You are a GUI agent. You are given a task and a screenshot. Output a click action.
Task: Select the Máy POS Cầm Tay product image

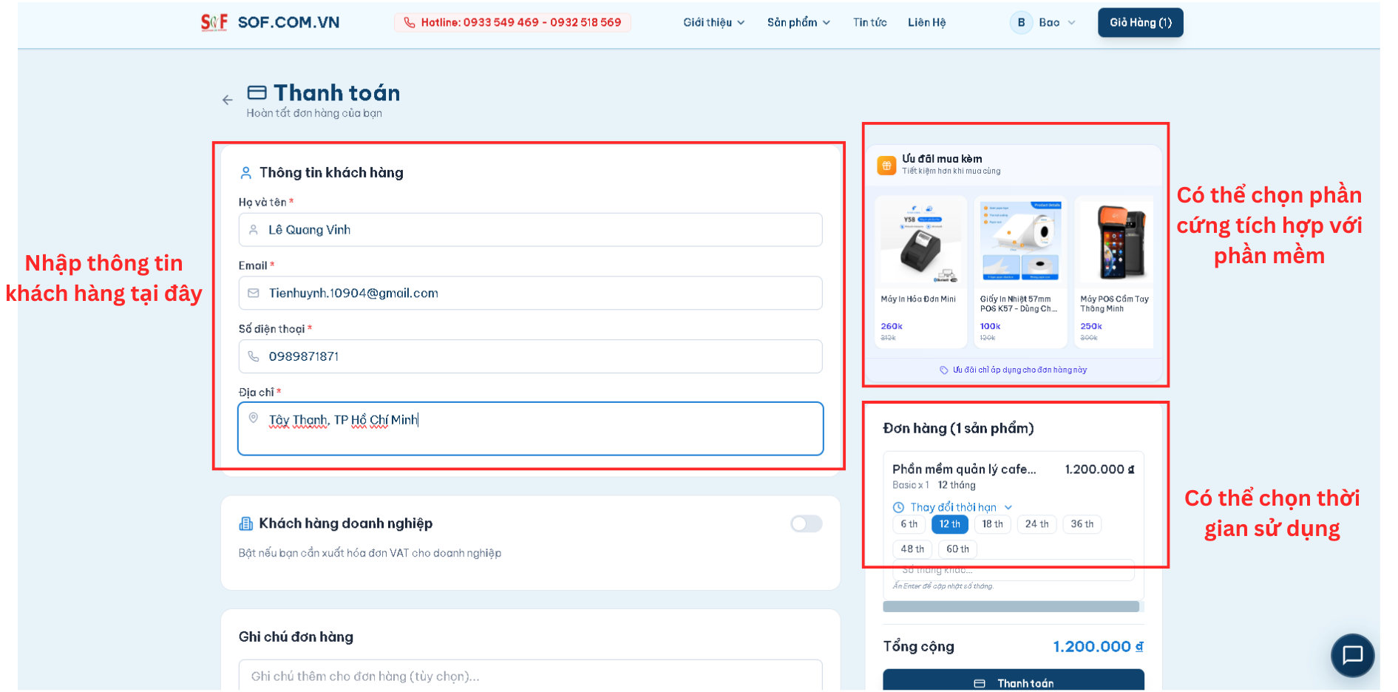pos(1116,243)
